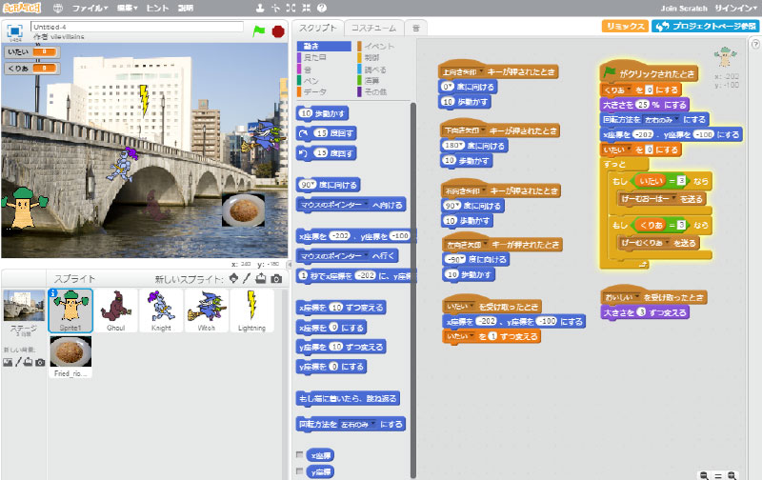Open the サインイン dropdown

[x=735, y=9]
